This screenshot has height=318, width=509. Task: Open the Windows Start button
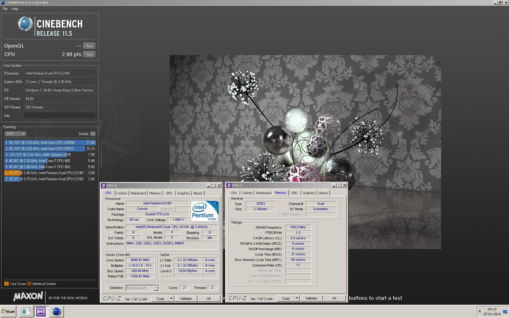(x=8, y=311)
